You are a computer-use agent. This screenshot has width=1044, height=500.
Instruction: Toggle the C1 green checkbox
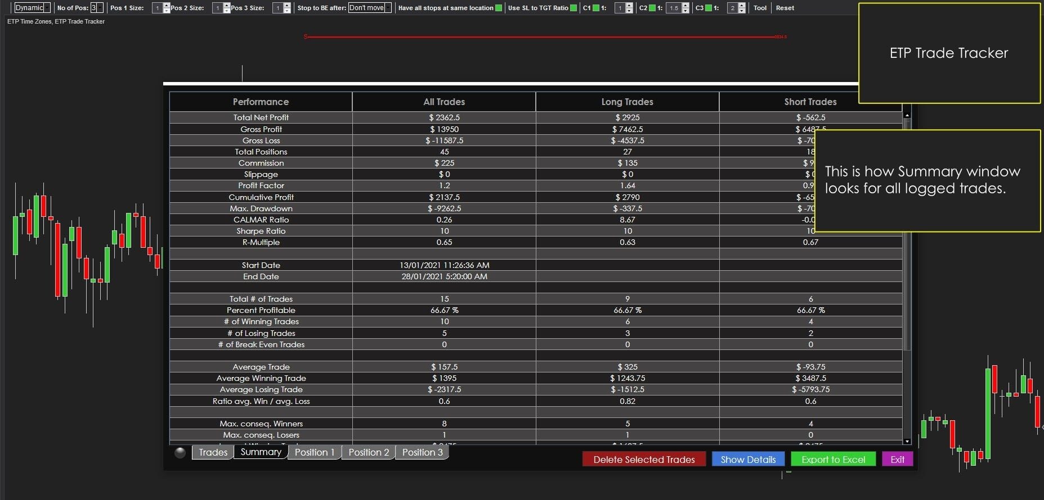point(596,8)
